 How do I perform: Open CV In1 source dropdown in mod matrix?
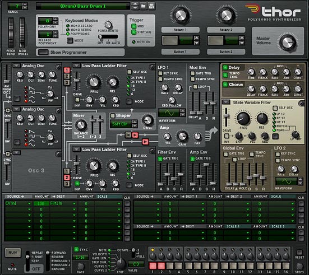(x=29, y=203)
